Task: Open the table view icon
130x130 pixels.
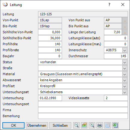Action: click(x=108, y=125)
